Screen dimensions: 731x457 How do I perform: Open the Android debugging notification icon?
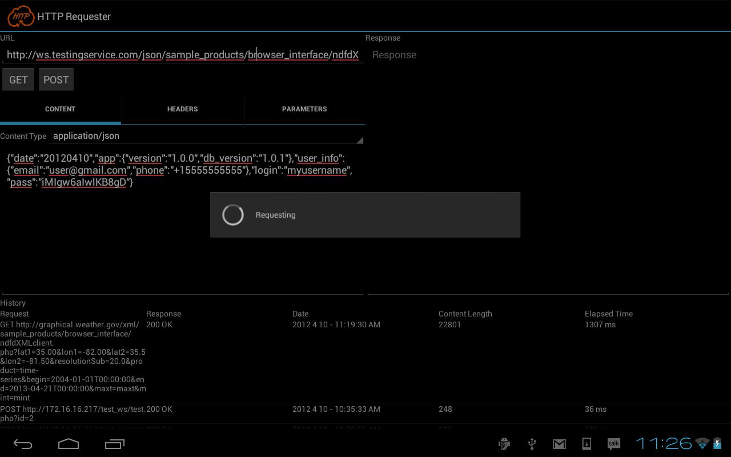tap(504, 444)
